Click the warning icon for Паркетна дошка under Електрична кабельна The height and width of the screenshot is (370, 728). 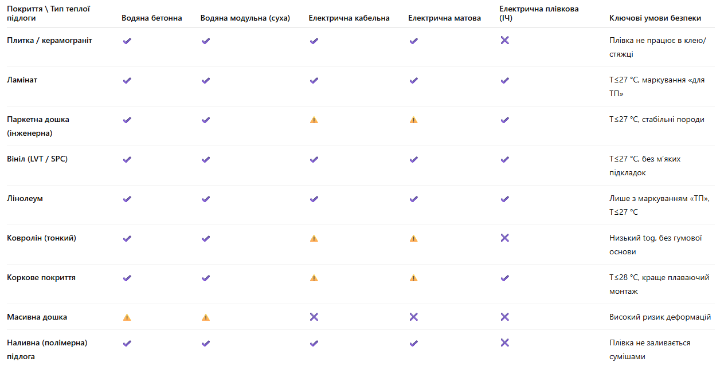point(314,120)
